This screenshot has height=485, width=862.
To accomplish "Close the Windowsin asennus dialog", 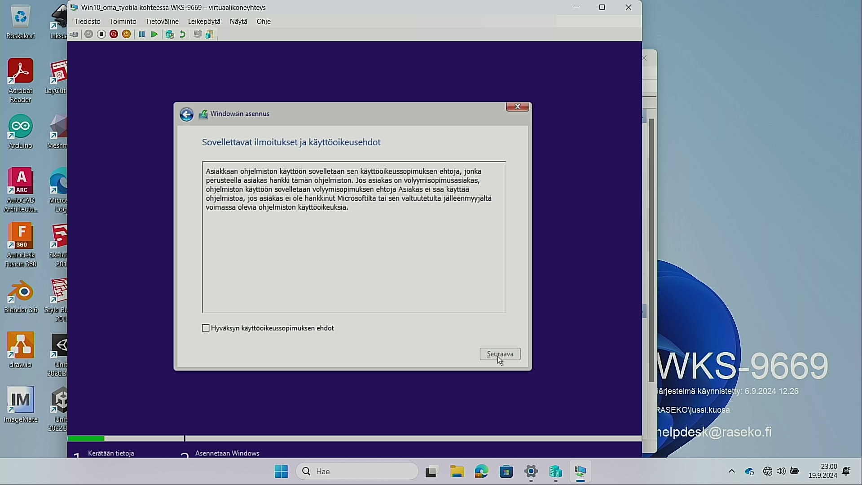I will 518,107.
